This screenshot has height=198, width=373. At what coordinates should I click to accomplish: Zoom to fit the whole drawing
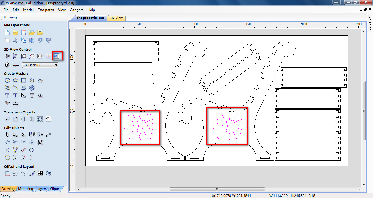click(x=24, y=56)
